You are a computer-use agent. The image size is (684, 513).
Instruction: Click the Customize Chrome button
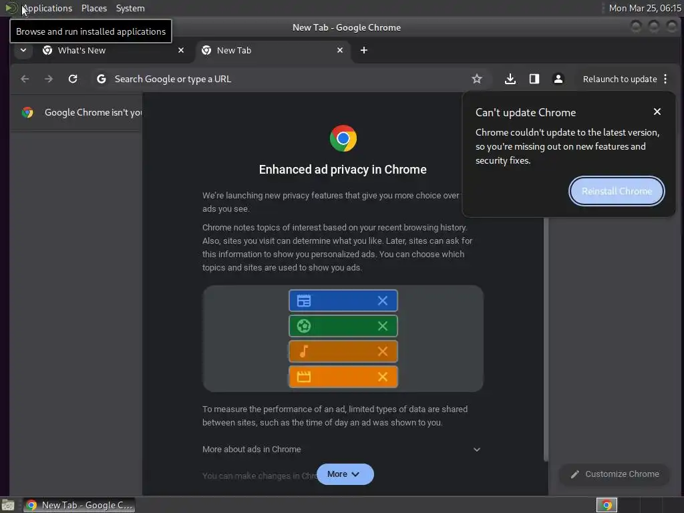click(615, 474)
